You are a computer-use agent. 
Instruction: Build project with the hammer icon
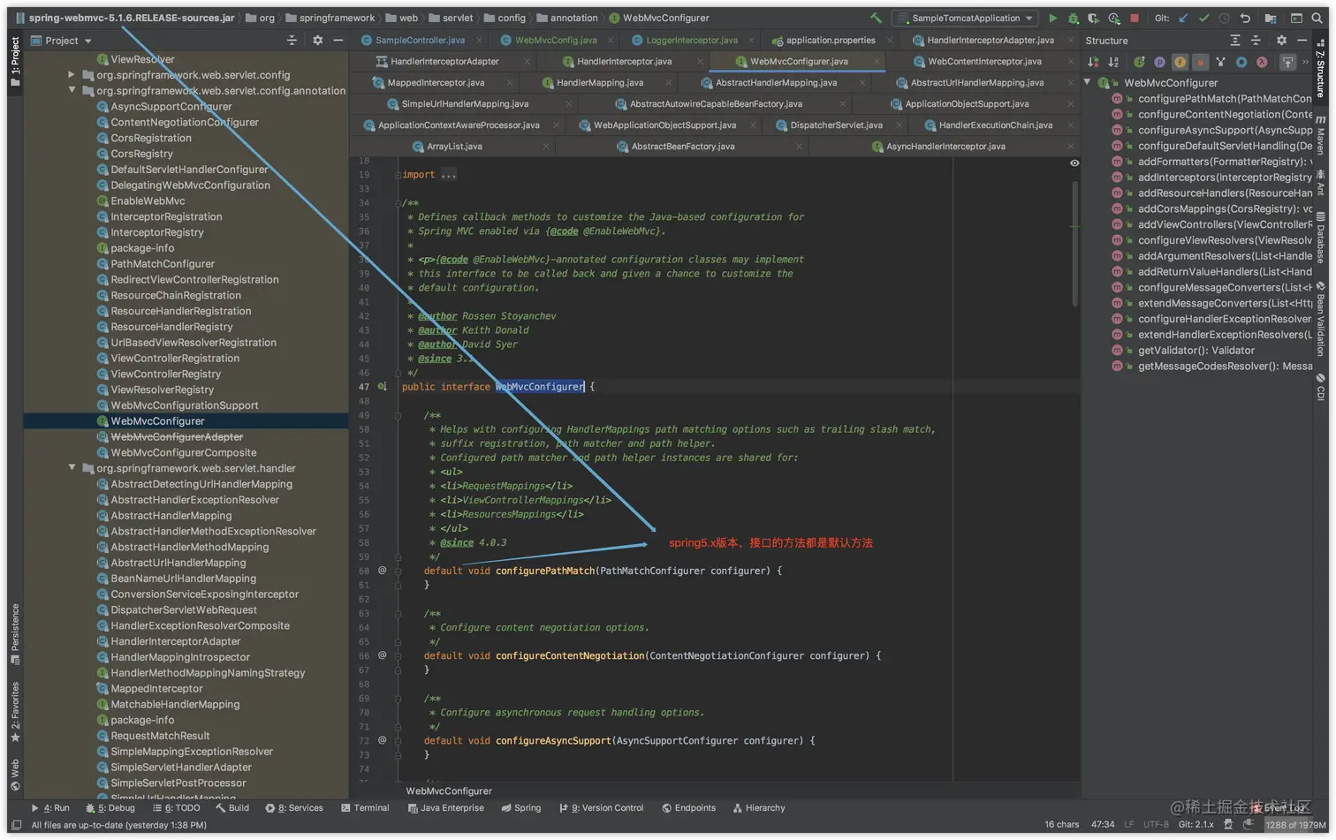[x=876, y=18]
